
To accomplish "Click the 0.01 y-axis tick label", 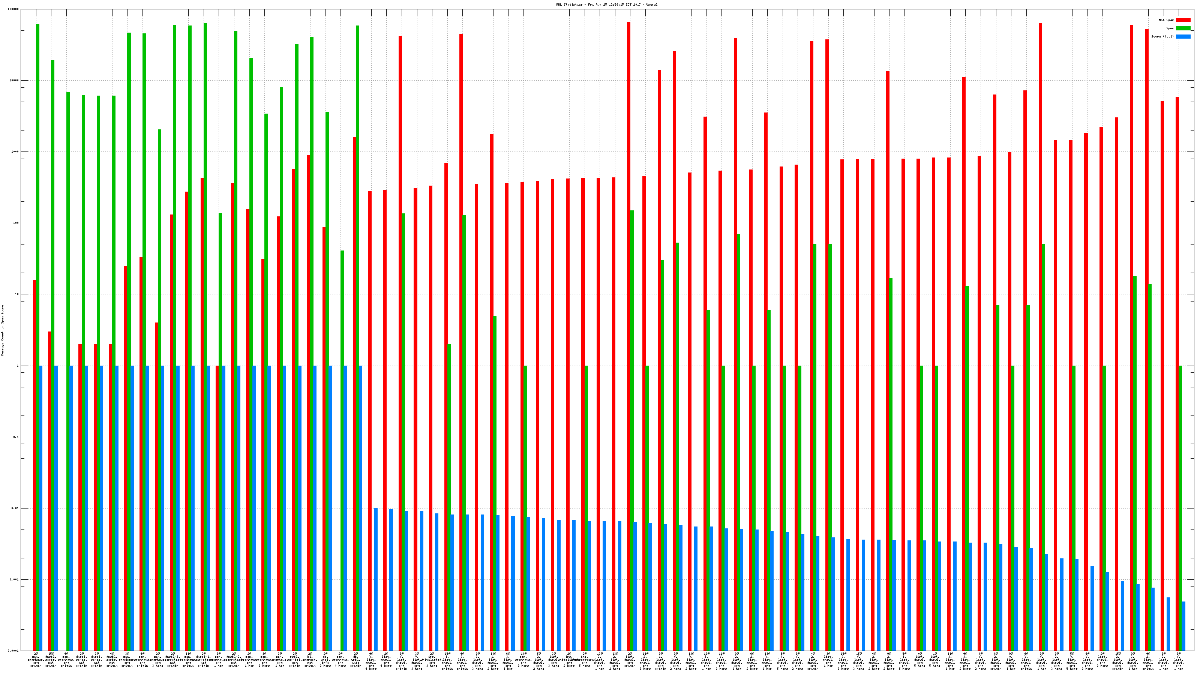I will 15,508.
